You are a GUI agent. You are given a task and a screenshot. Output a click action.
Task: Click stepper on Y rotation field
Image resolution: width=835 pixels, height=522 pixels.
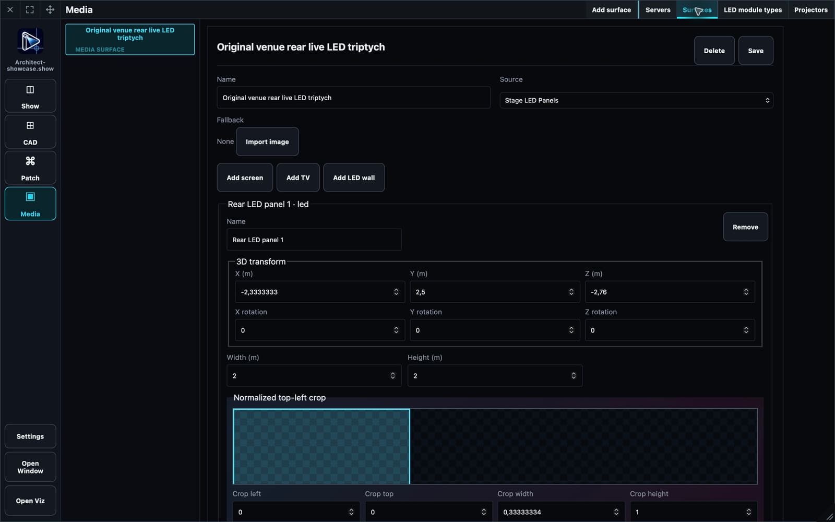coord(571,330)
